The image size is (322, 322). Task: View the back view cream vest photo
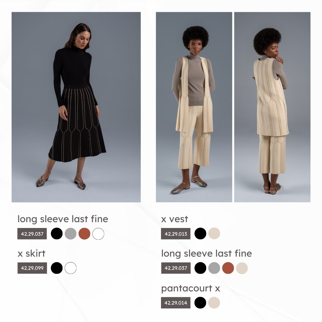(272, 107)
